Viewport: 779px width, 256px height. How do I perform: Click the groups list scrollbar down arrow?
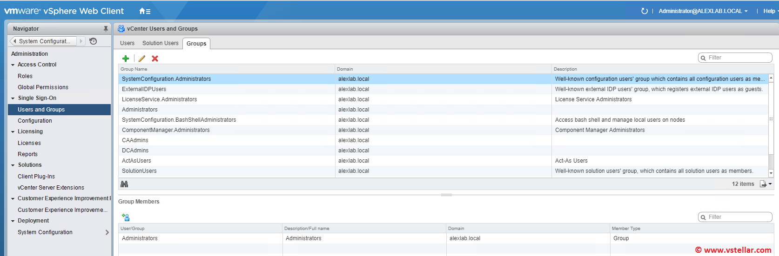771,173
